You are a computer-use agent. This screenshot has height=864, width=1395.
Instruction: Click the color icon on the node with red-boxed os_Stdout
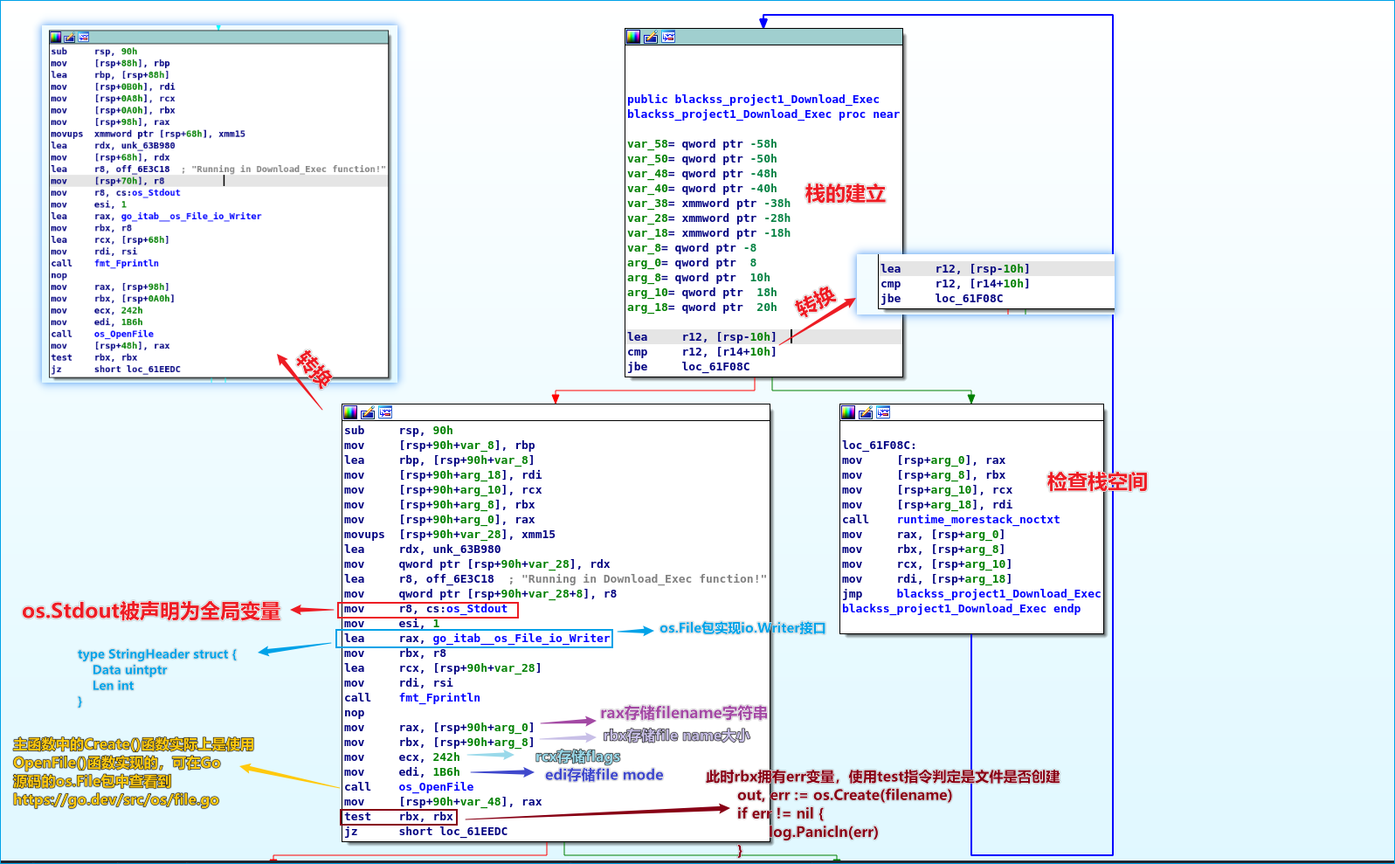coord(350,412)
